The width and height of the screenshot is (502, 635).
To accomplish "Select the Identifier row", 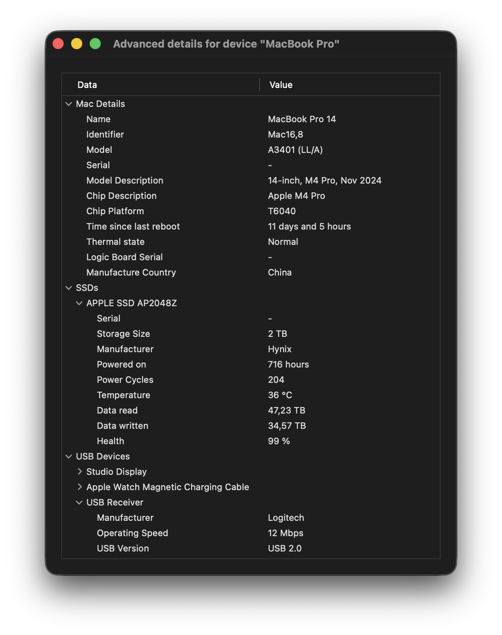I will [105, 135].
